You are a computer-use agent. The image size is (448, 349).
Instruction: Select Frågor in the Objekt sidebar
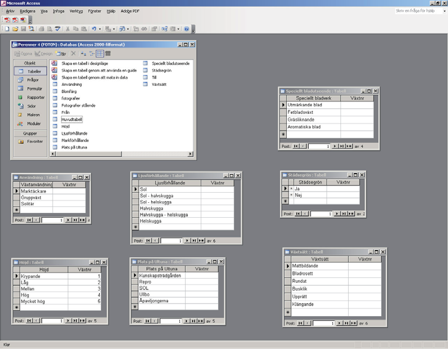pos(30,80)
